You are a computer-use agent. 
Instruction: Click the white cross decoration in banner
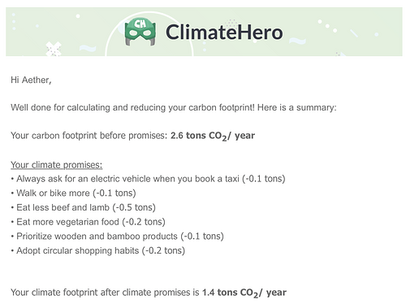[x=54, y=49]
